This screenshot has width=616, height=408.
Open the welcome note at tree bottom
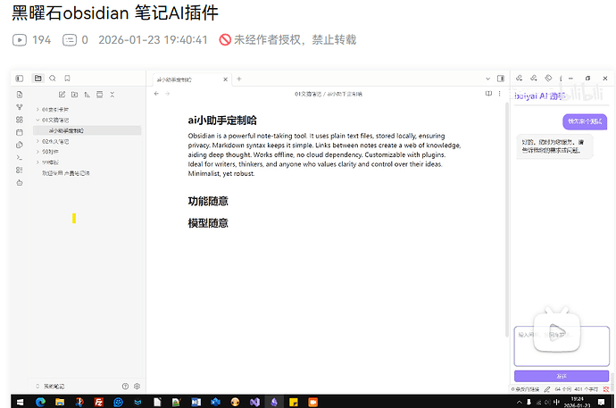[66, 173]
